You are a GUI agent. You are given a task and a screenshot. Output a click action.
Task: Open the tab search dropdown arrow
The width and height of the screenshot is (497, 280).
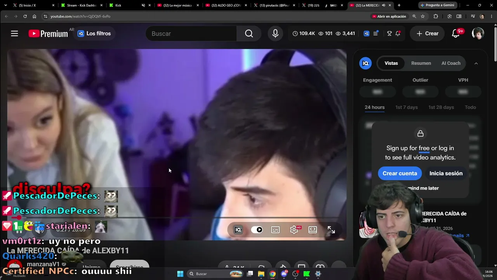5,5
